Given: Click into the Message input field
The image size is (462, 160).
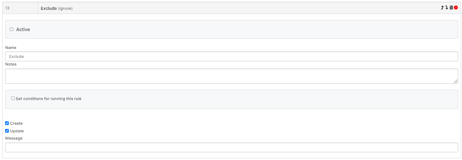Looking at the screenshot, I should pyautogui.click(x=231, y=147).
